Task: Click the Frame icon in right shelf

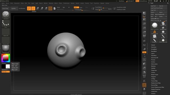Action: click(x=144, y=60)
